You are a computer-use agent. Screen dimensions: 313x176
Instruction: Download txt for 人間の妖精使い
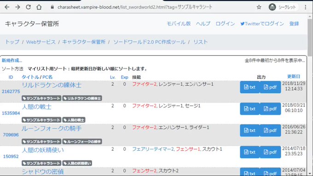tap(250, 152)
